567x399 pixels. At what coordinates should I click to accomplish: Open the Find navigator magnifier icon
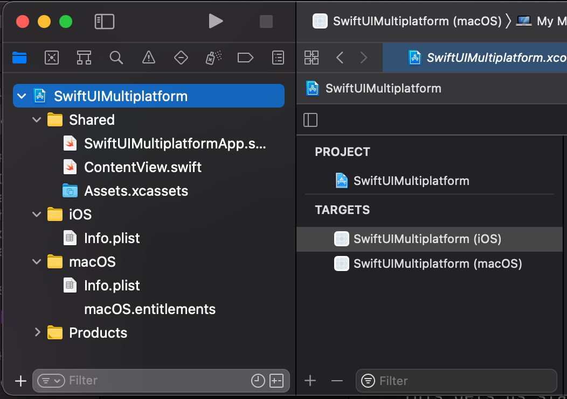pyautogui.click(x=116, y=58)
